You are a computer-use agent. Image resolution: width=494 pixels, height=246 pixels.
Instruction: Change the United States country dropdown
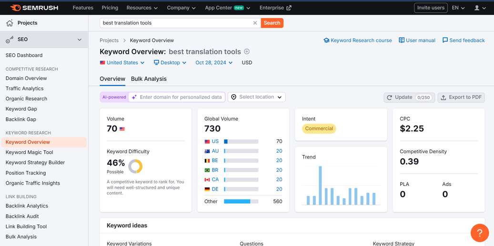pyautogui.click(x=122, y=63)
